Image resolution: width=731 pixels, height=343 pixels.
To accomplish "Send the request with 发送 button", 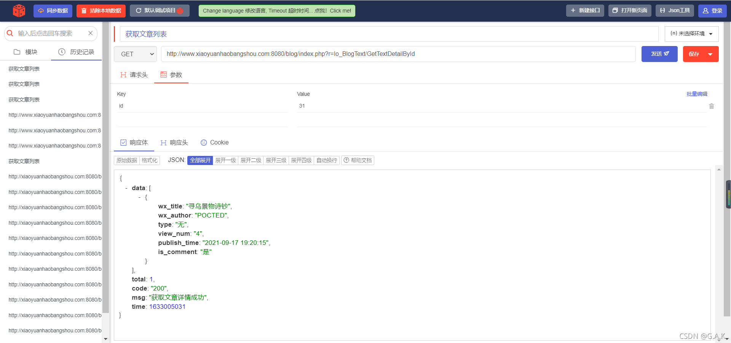I will click(x=659, y=54).
